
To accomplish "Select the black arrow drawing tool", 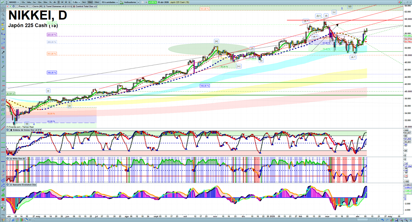I will [x=3, y=53].
